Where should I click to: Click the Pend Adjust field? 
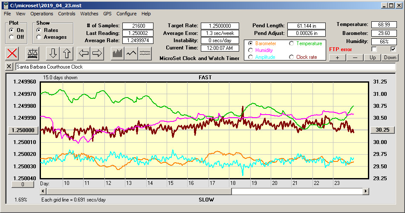307,33
